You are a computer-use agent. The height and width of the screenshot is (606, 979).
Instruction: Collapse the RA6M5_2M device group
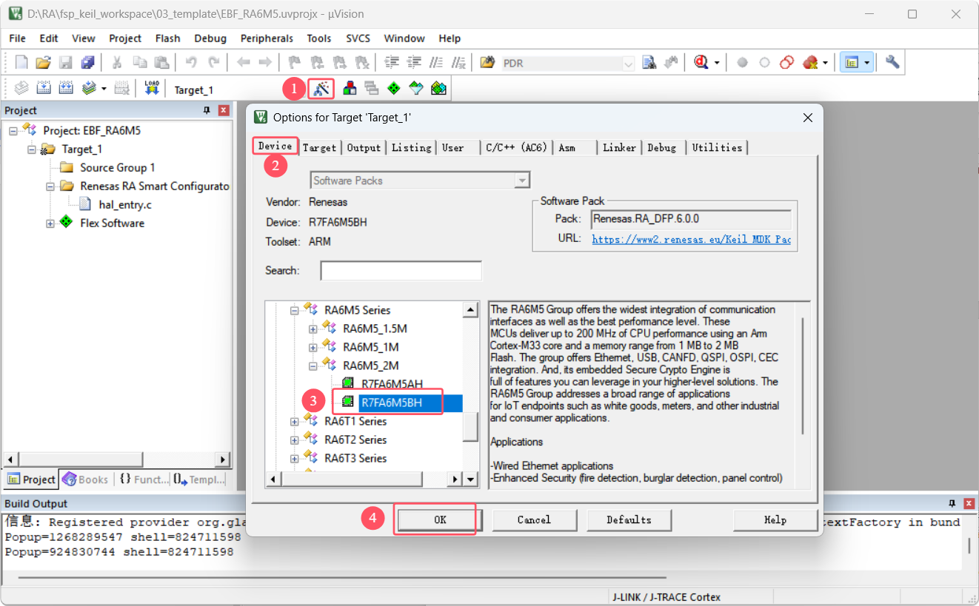(x=313, y=366)
